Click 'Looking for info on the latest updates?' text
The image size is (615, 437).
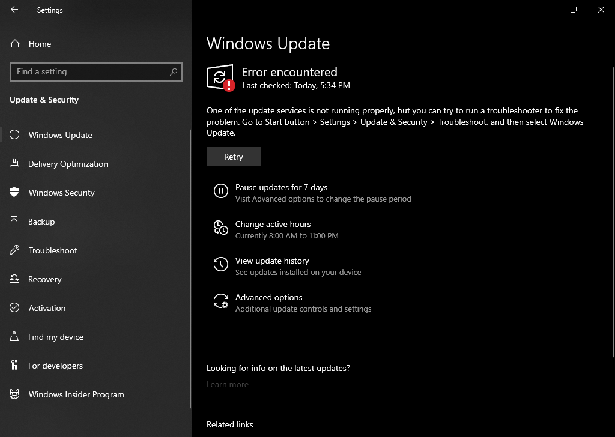278,368
